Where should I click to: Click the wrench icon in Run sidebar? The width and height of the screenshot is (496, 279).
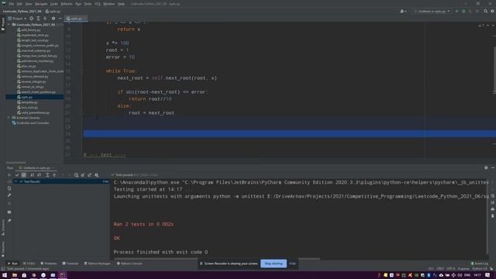pyautogui.click(x=9, y=195)
